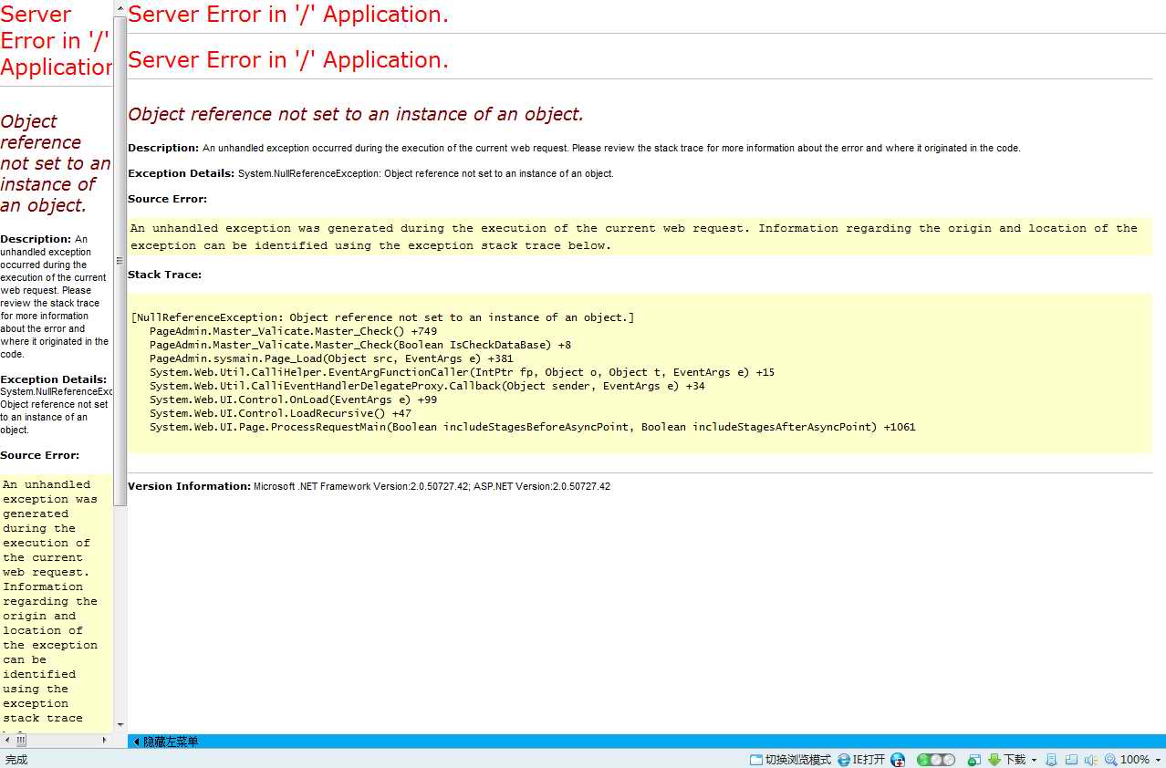Click the magnifier zoom icon

pyautogui.click(x=1110, y=760)
